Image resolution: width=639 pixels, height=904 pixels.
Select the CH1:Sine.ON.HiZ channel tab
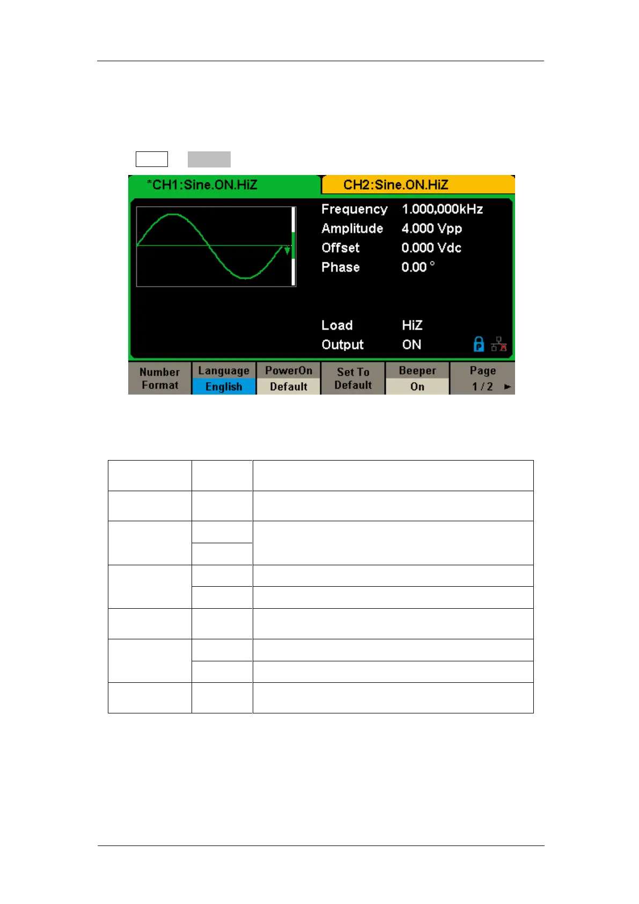pos(224,185)
